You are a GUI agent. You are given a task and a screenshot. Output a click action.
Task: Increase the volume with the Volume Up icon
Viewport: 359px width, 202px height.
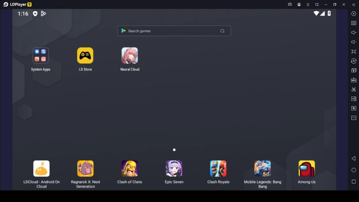point(354,33)
